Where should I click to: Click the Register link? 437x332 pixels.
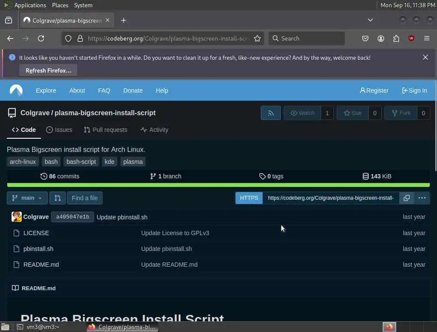[374, 90]
